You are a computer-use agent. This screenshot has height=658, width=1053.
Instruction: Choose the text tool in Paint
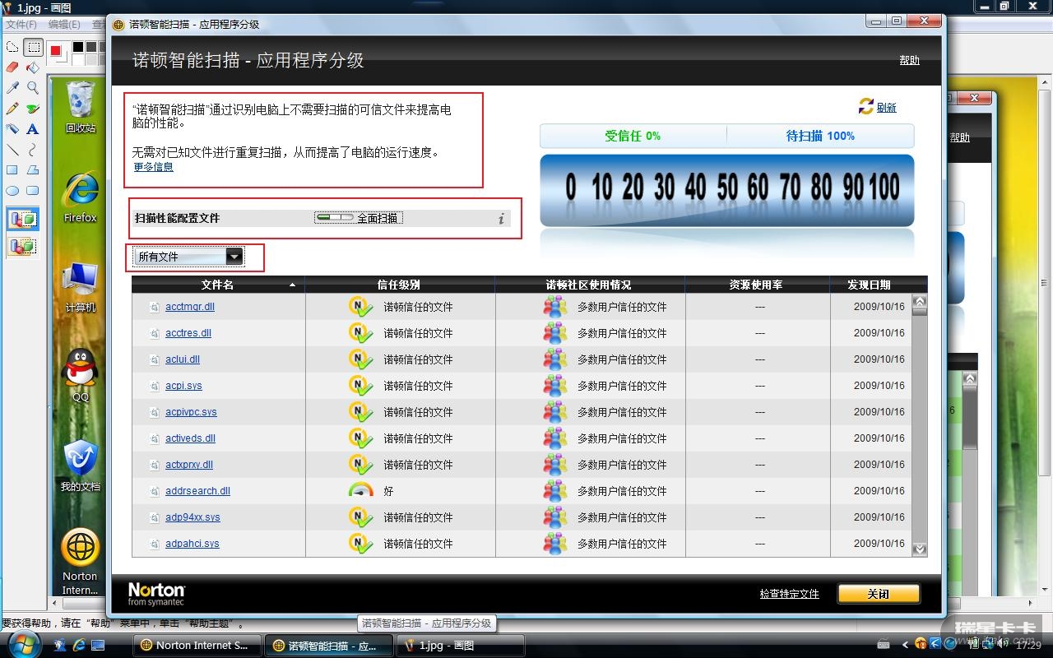(x=33, y=129)
